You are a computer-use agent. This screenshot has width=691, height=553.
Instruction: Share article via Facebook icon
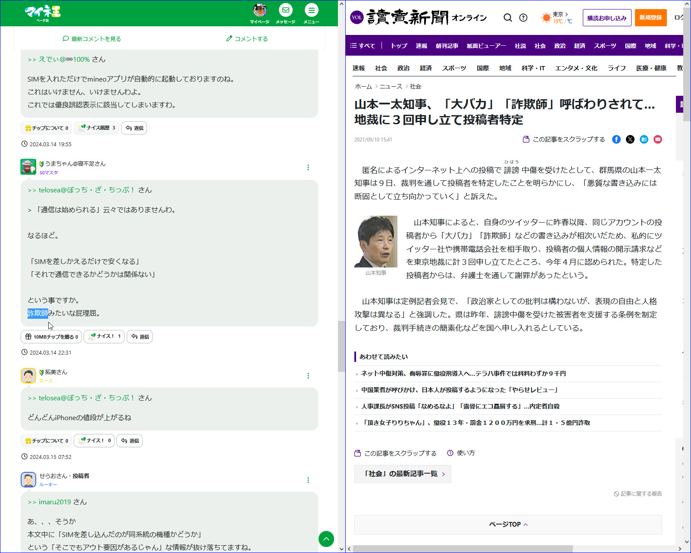616,139
